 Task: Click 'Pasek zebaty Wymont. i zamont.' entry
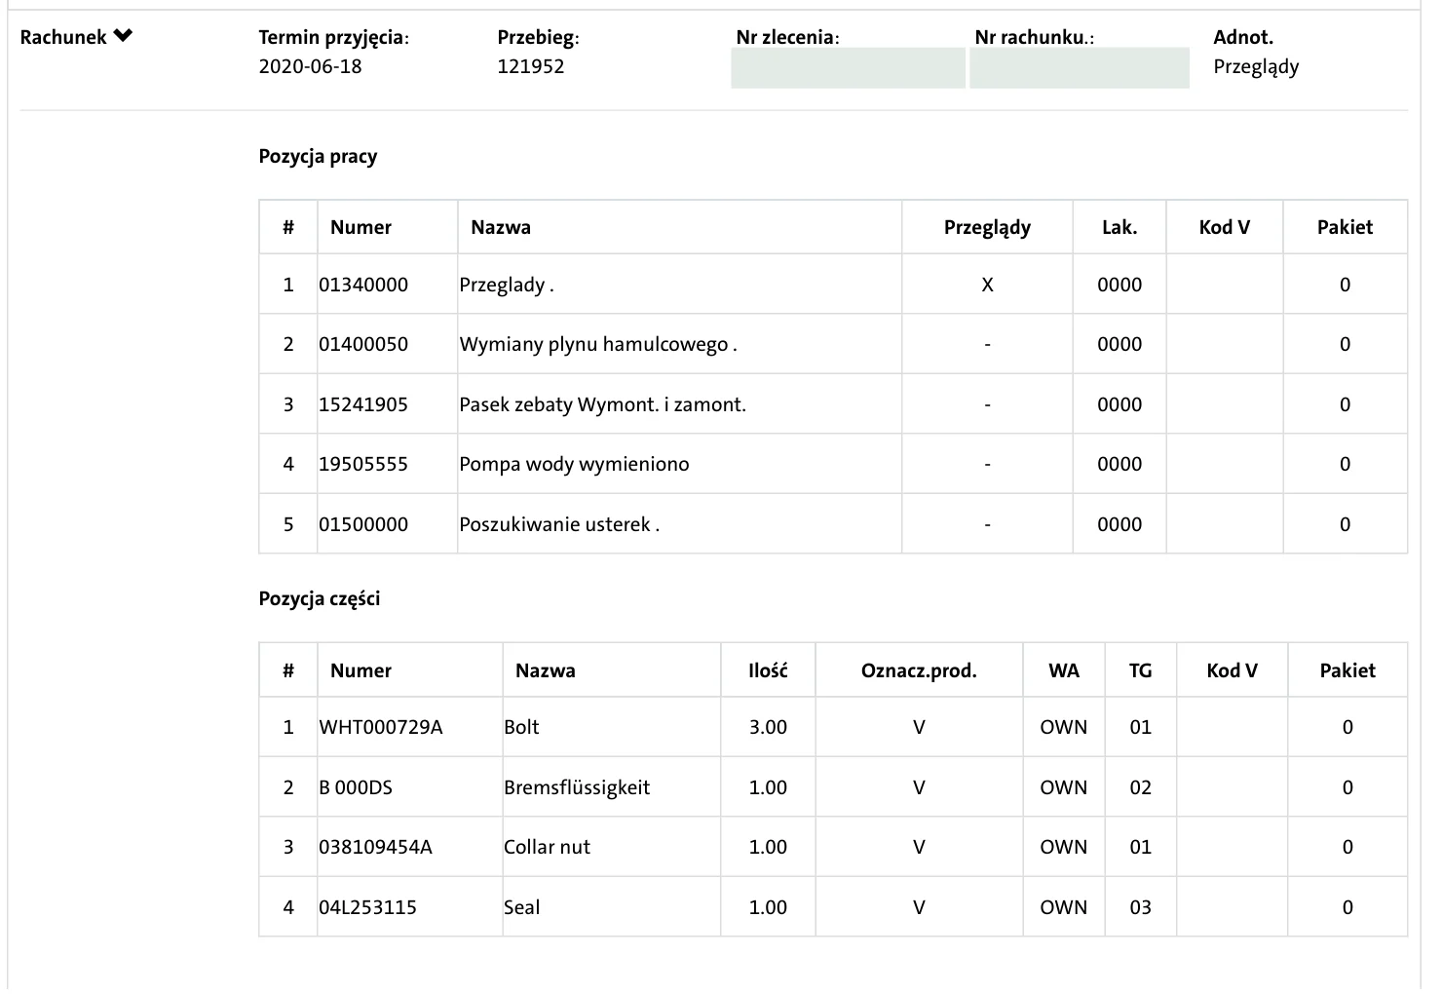[602, 404]
